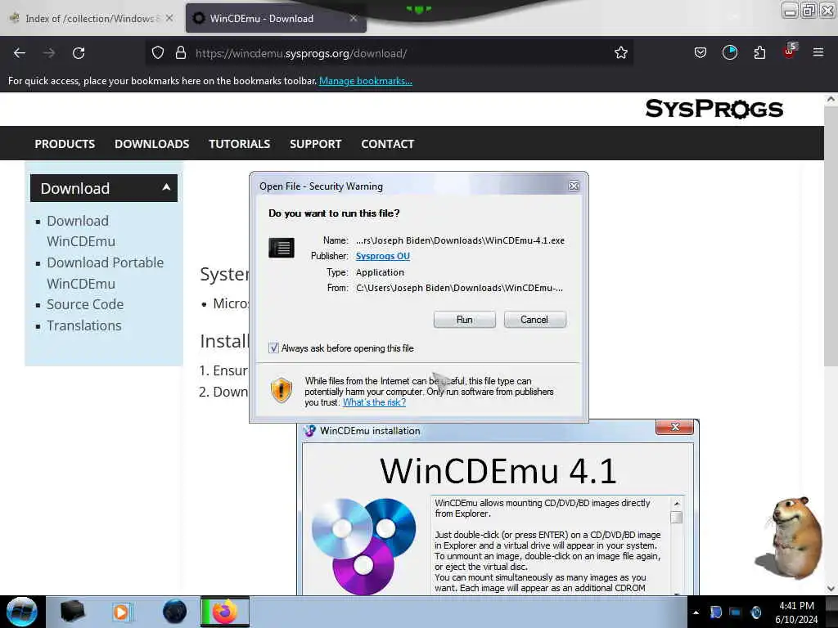The width and height of the screenshot is (838, 628).
Task: Open the Translations sidebar link
Action: (84, 325)
